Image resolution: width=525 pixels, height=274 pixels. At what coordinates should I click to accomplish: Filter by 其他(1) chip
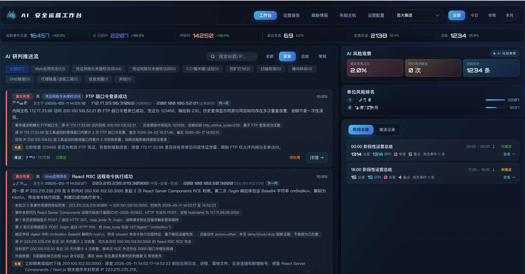(x=125, y=79)
